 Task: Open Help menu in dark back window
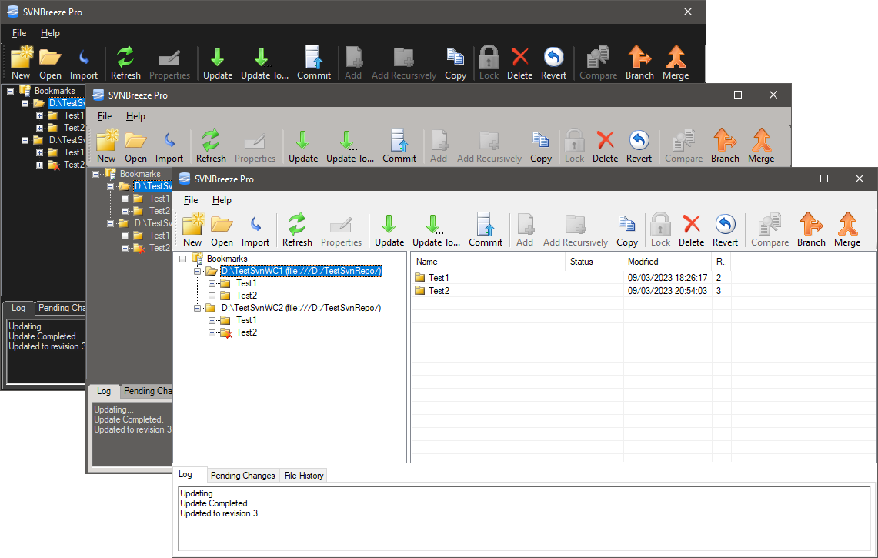50,33
